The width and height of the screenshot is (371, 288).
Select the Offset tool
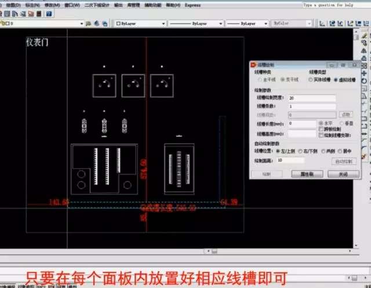pos(364,58)
